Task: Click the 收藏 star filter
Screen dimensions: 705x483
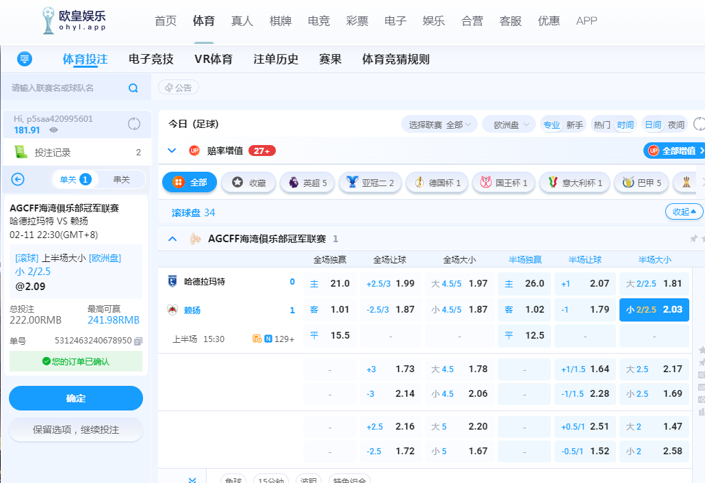Action: pyautogui.click(x=248, y=183)
